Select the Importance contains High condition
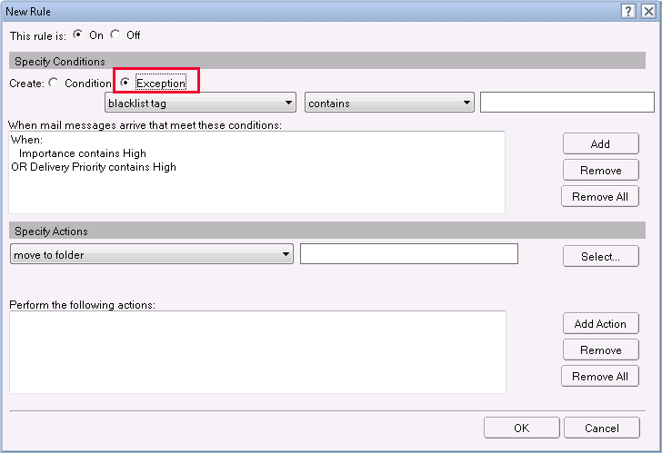The width and height of the screenshot is (662, 453). (82, 153)
